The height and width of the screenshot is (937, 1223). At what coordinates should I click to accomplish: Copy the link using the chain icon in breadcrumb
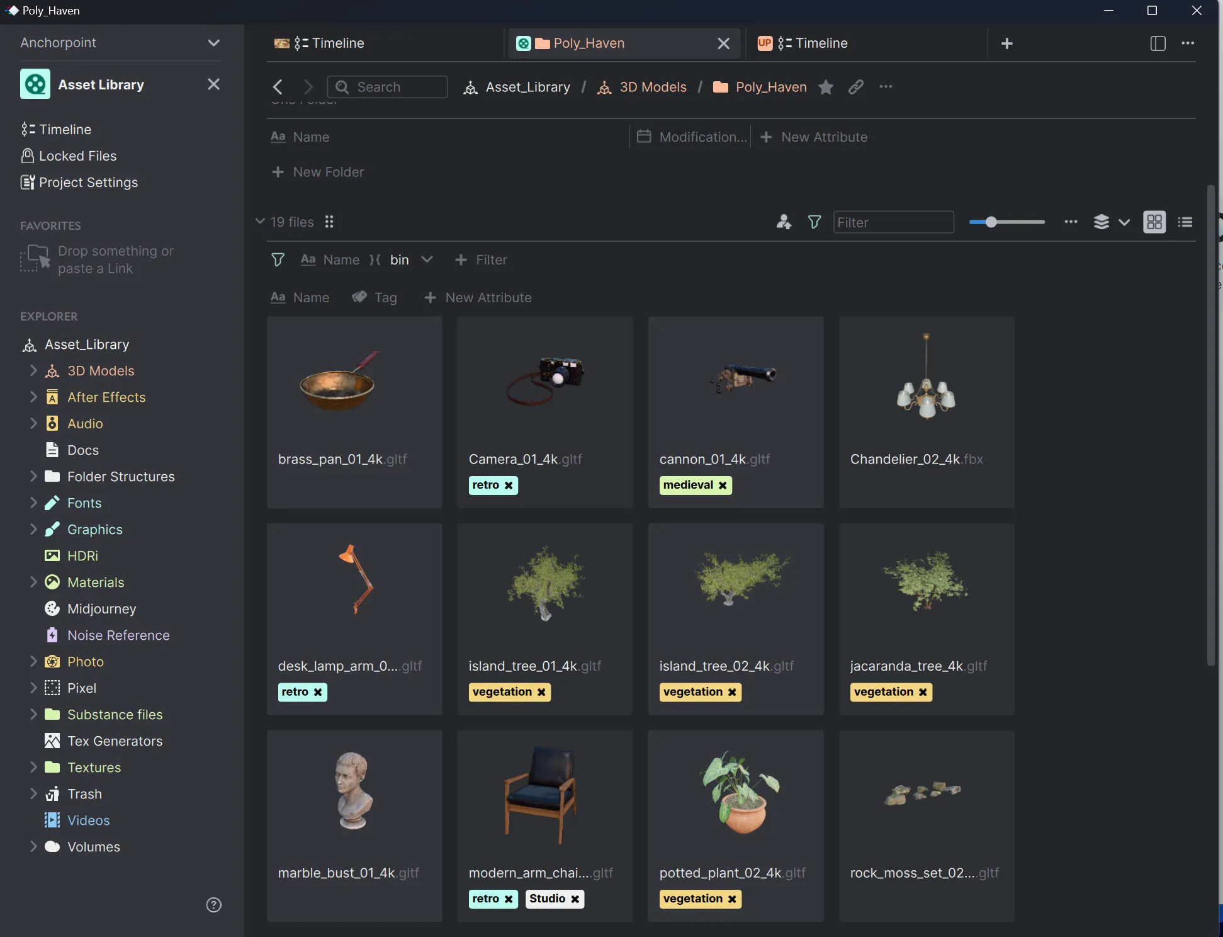[855, 88]
